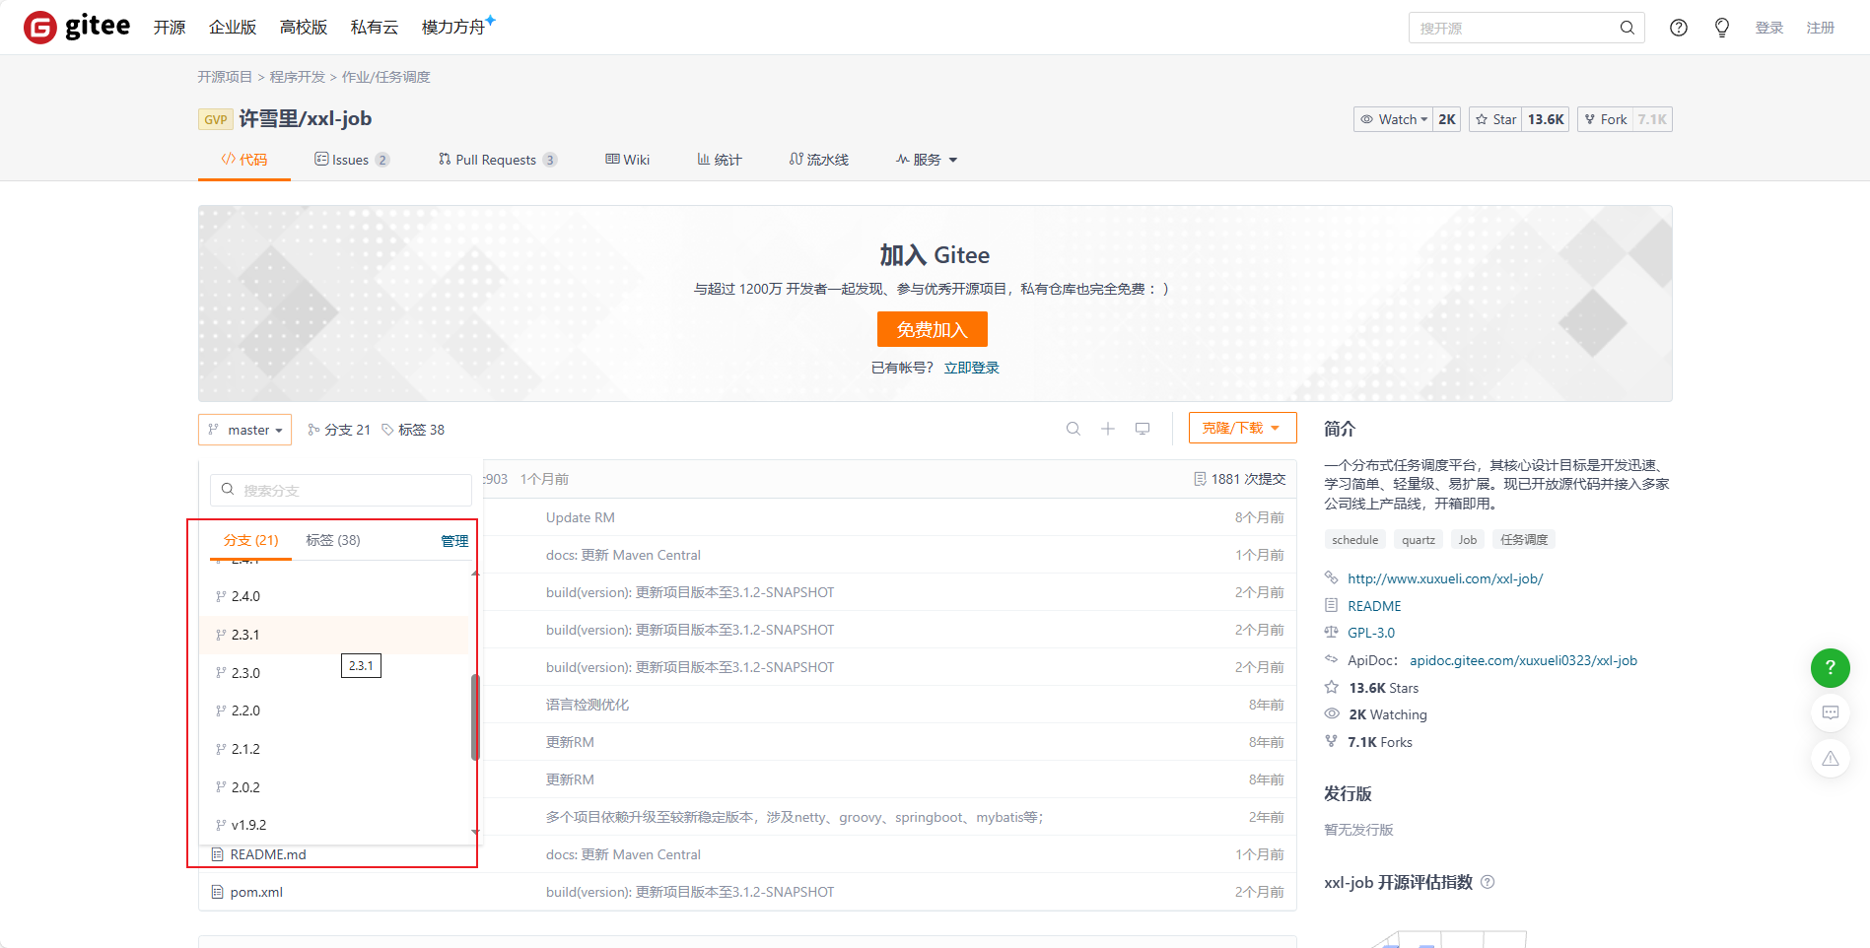This screenshot has width=1870, height=948.
Task: Click 程序开发 in breadcrumb
Action: coord(298,77)
